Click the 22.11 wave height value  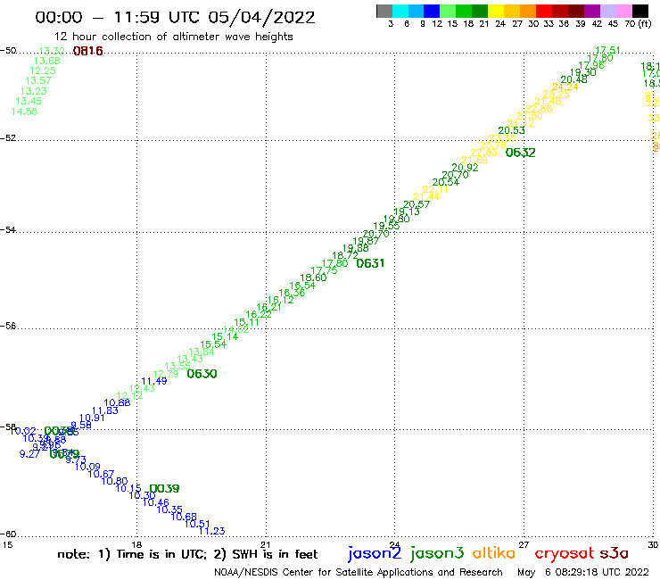(x=435, y=189)
